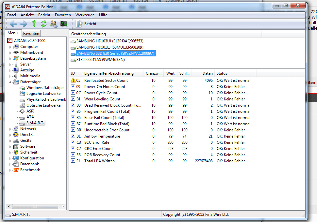This screenshot has height=222, width=317.
Task: Select Windows Datenträger tree item
Action: pyautogui.click(x=45, y=88)
